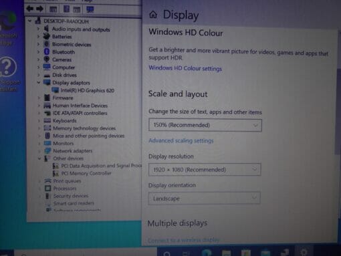This screenshot has height=256, width=341.
Task: Click the Print queues printer icon
Action: tap(48, 180)
